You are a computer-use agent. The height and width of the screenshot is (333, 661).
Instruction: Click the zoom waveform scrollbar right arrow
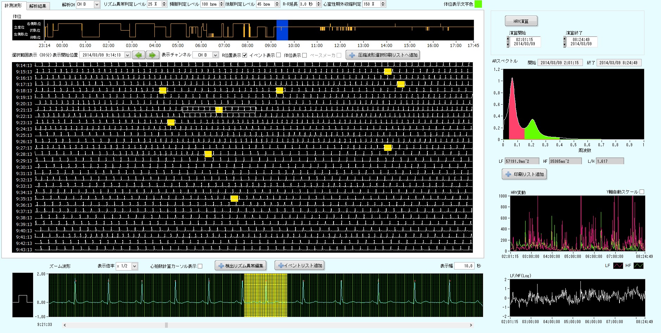(x=471, y=325)
